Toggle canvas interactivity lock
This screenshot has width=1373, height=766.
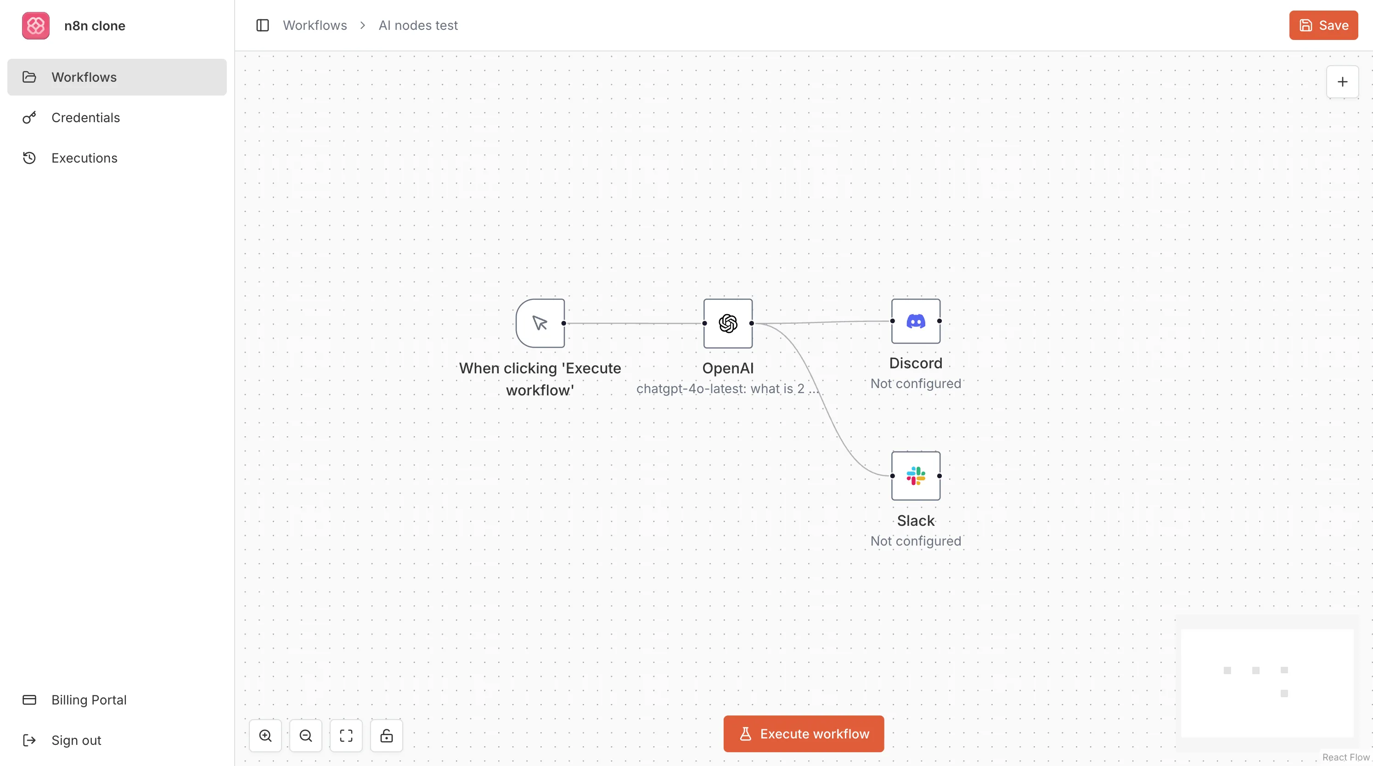387,736
